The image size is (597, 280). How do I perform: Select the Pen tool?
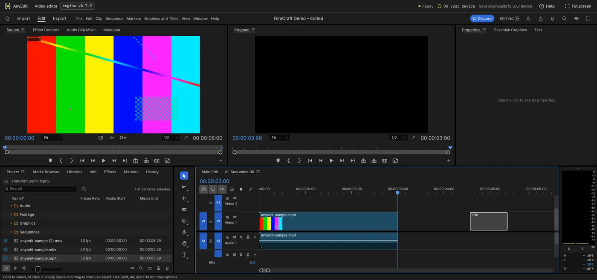[184, 232]
